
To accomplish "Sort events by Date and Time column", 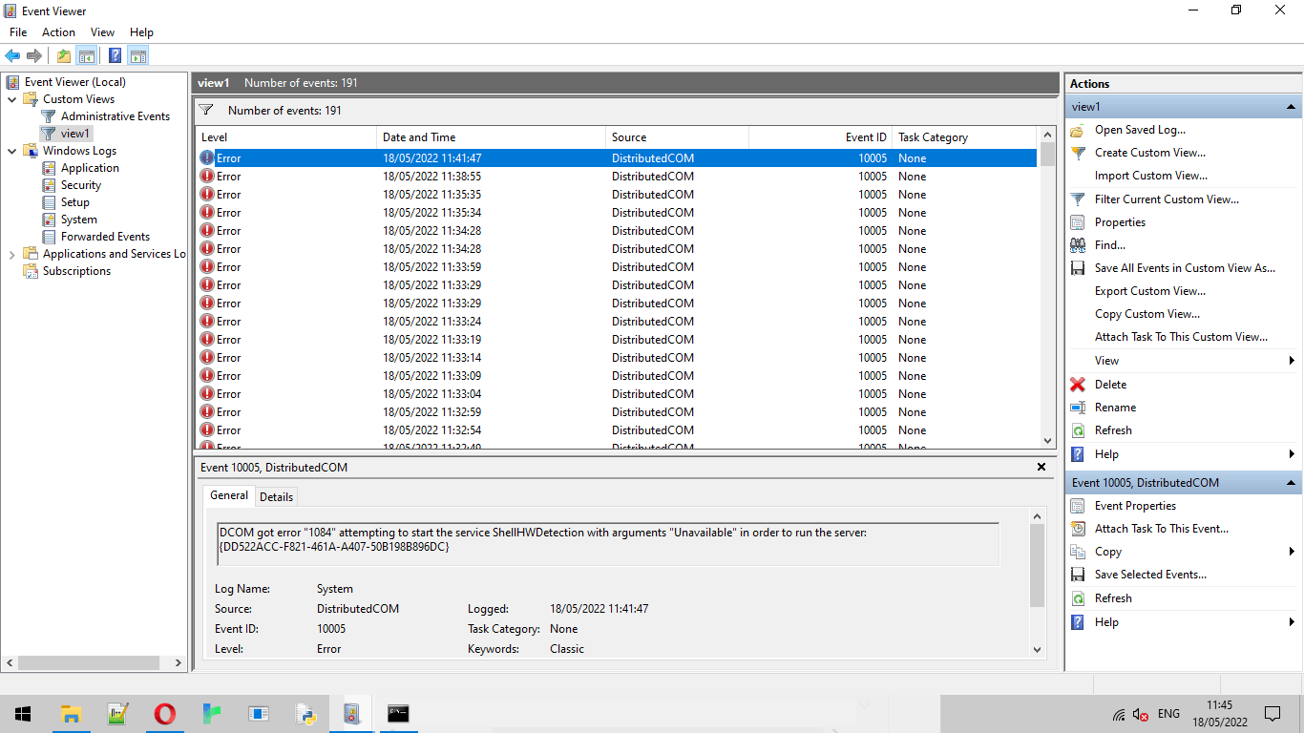I will 418,137.
